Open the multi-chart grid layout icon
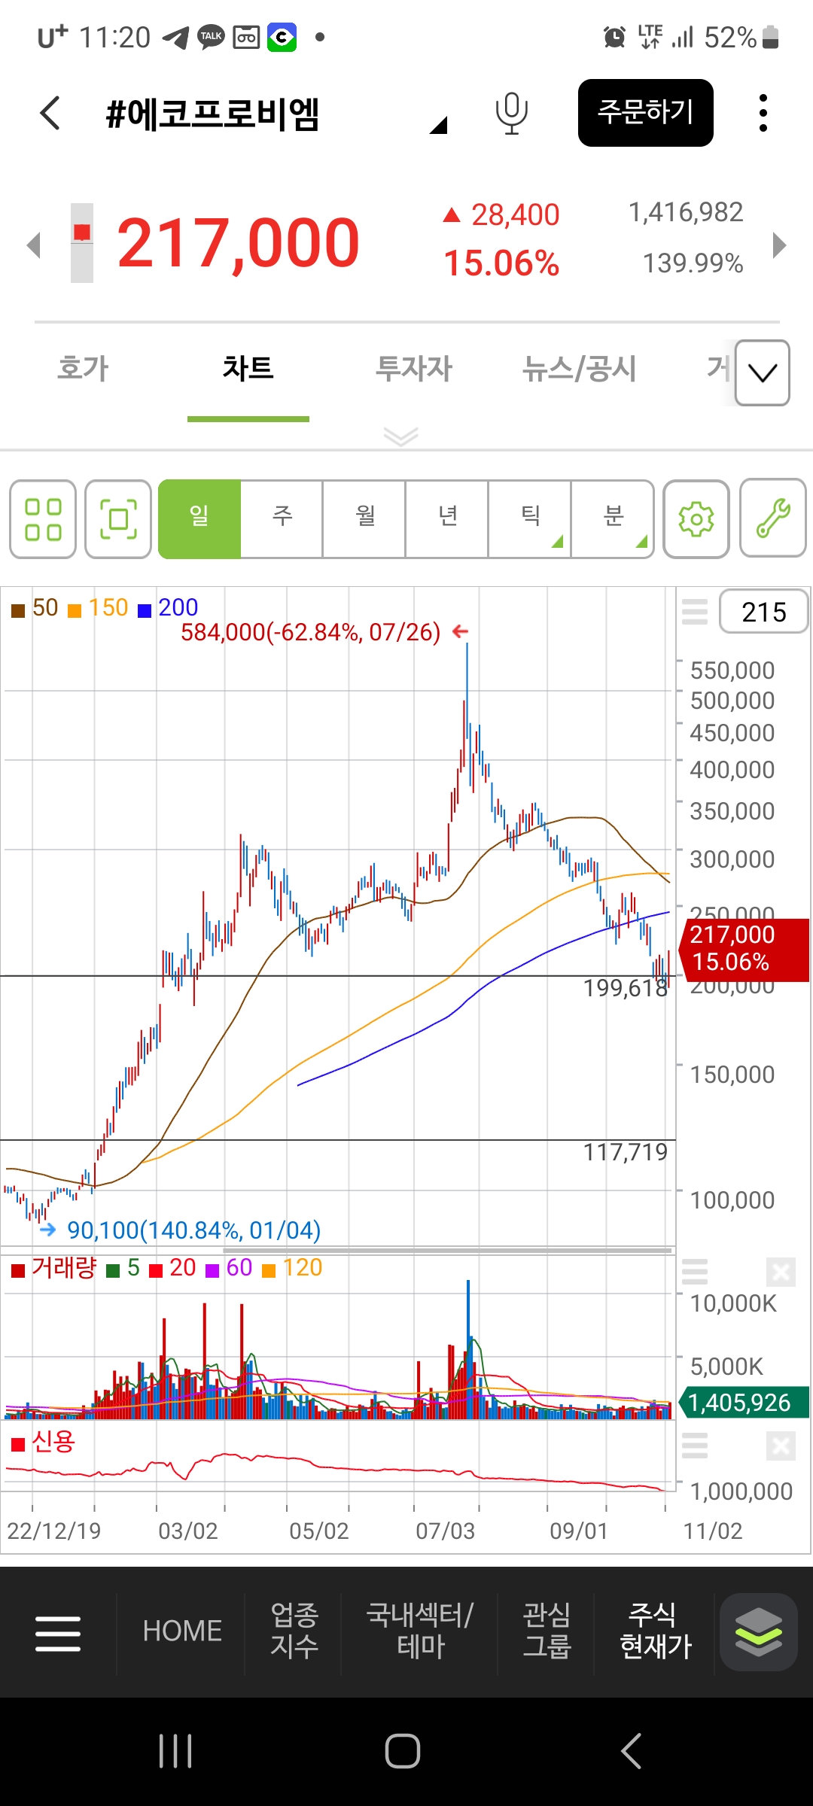Screen dimensions: 813x1806 click(x=43, y=519)
